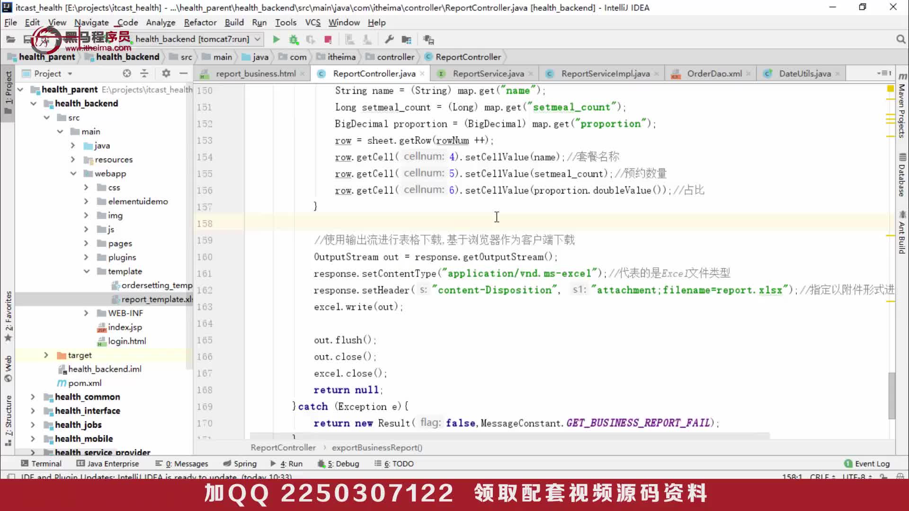Click the editor horizontal scrollbar

(x=509, y=435)
